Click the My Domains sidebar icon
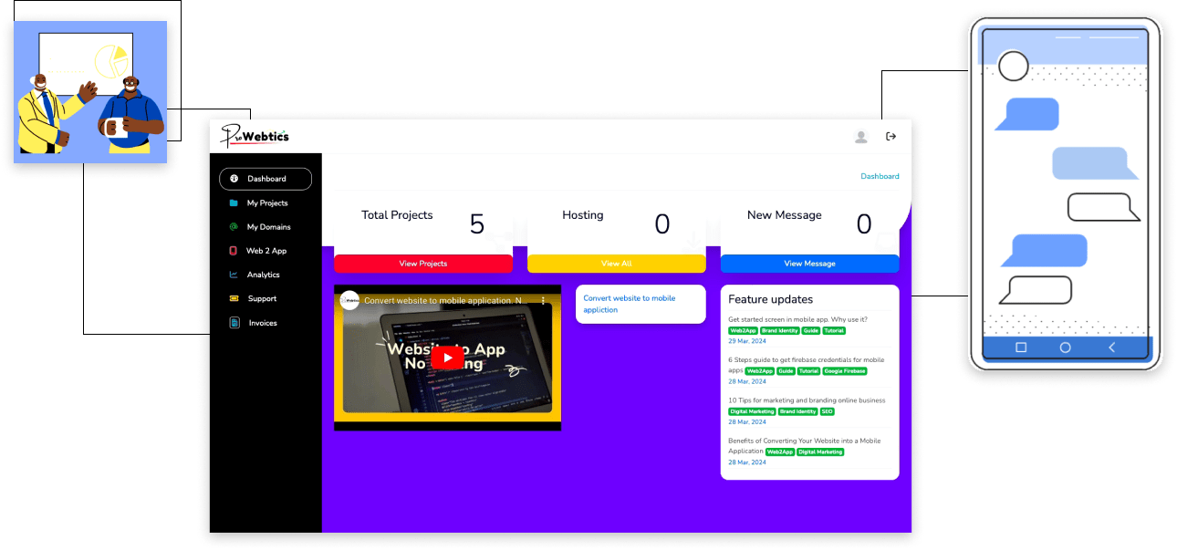The width and height of the screenshot is (1177, 550). (234, 227)
